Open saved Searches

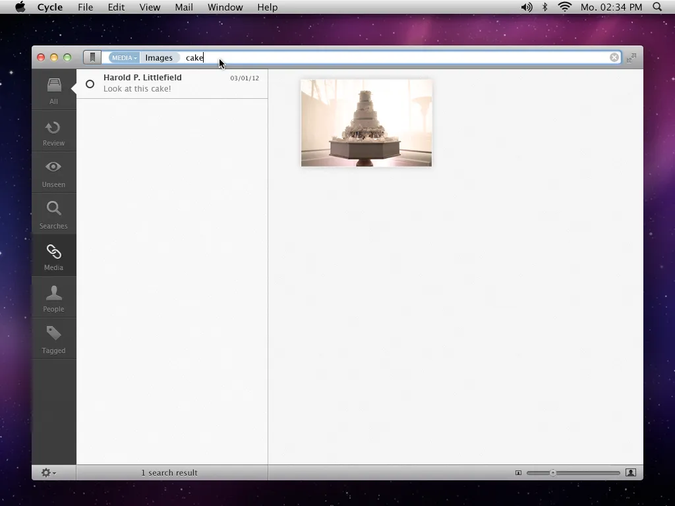tap(54, 214)
